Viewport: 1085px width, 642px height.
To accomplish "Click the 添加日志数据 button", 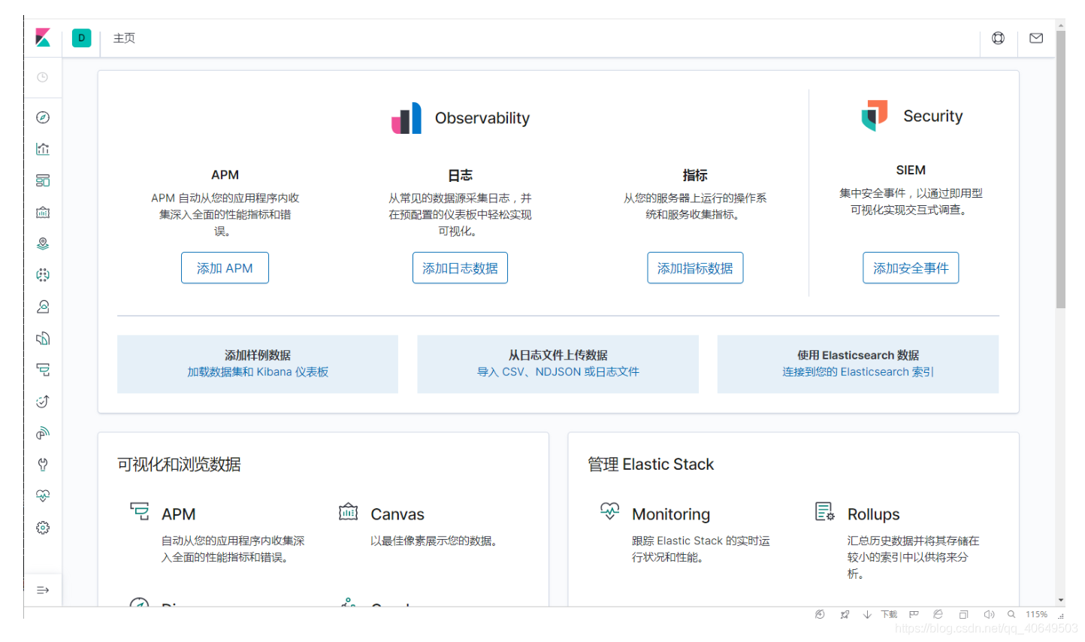I will tap(460, 268).
